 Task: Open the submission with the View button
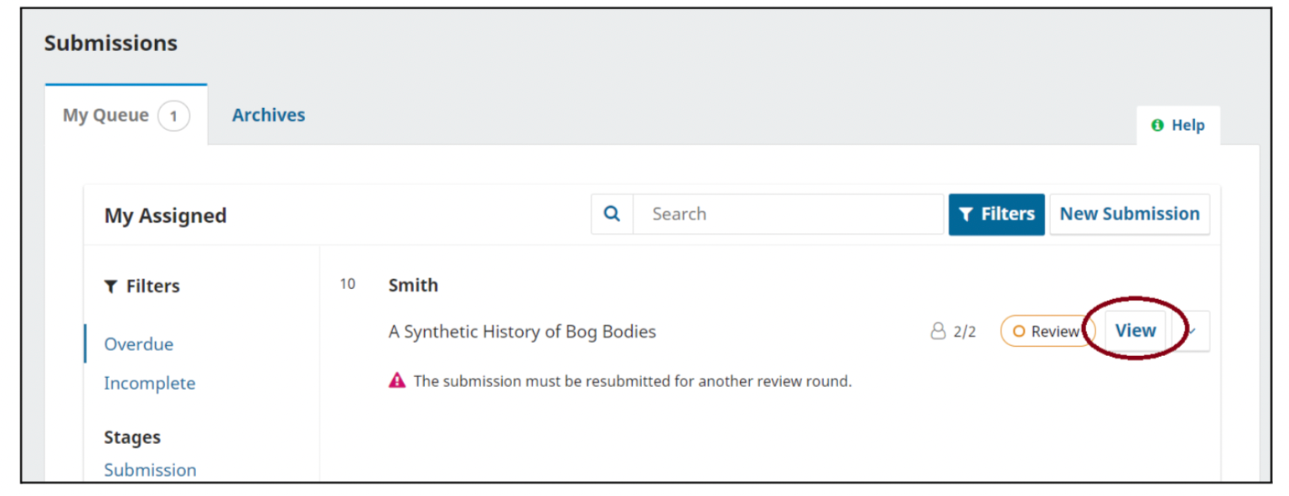point(1135,331)
